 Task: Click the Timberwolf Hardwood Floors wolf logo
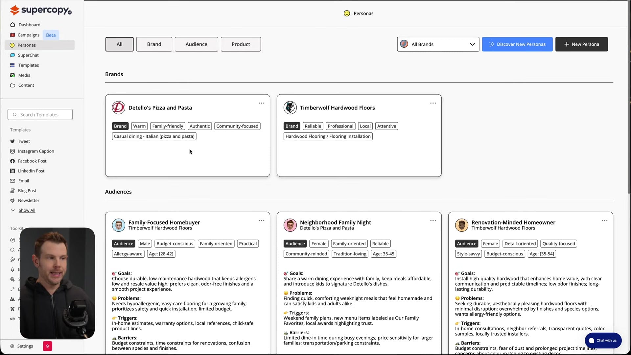tap(290, 107)
